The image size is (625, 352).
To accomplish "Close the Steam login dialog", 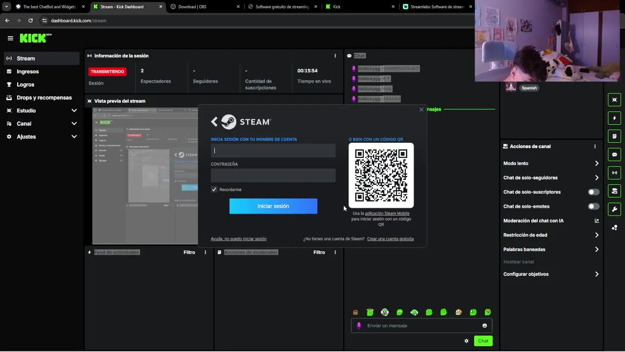I will pyautogui.click(x=421, y=110).
